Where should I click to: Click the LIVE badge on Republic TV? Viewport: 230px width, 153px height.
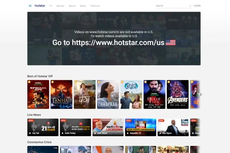coord(128,121)
